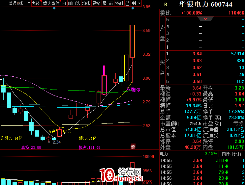
Task: Open the 复权 price adjustment option
Action: 96,3
